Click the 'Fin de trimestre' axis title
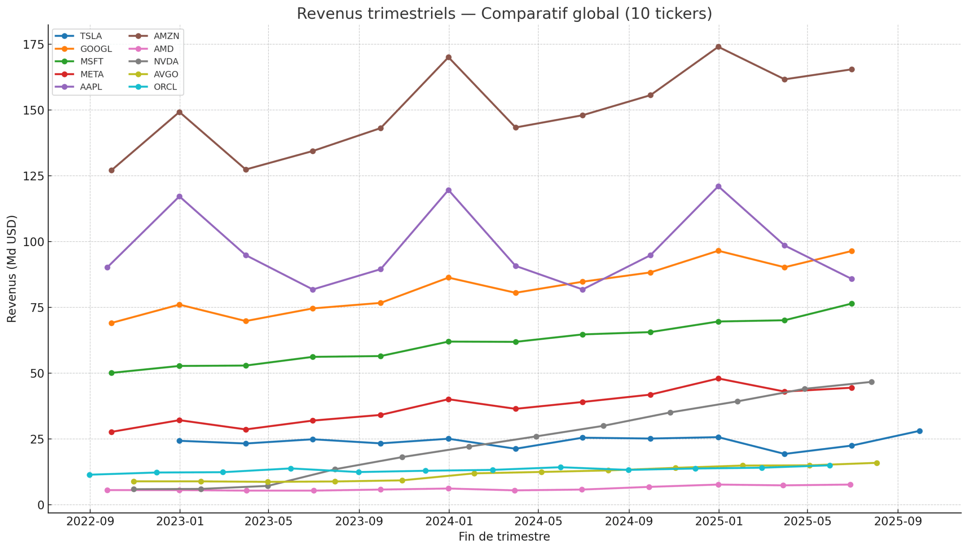Image resolution: width=968 pixels, height=550 pixels. point(504,537)
